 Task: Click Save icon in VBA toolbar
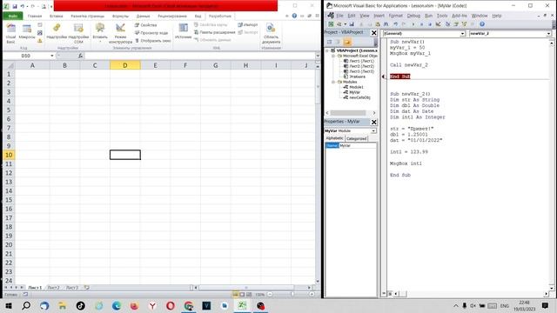352,24
